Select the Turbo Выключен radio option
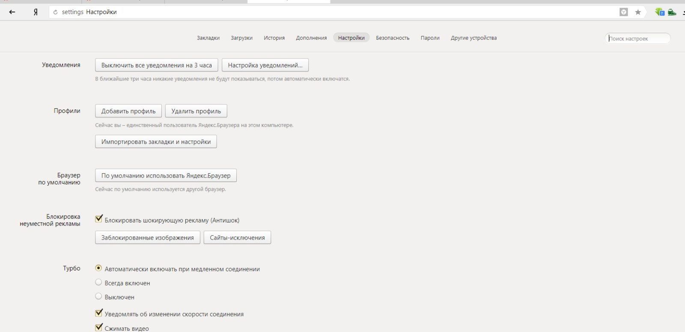This screenshot has width=685, height=332. click(x=98, y=296)
